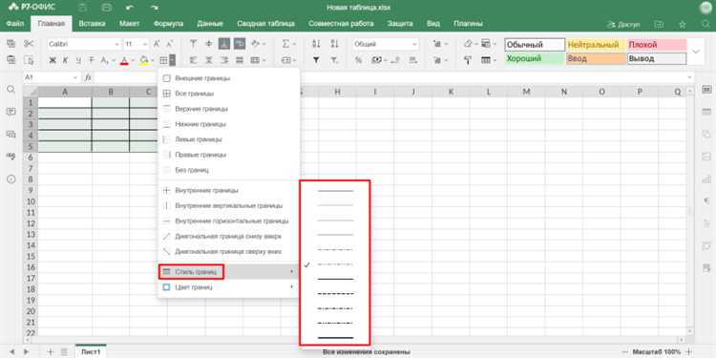This screenshot has width=716, height=358.
Task: Apply the Нейтральный cell style
Action: [x=596, y=45]
